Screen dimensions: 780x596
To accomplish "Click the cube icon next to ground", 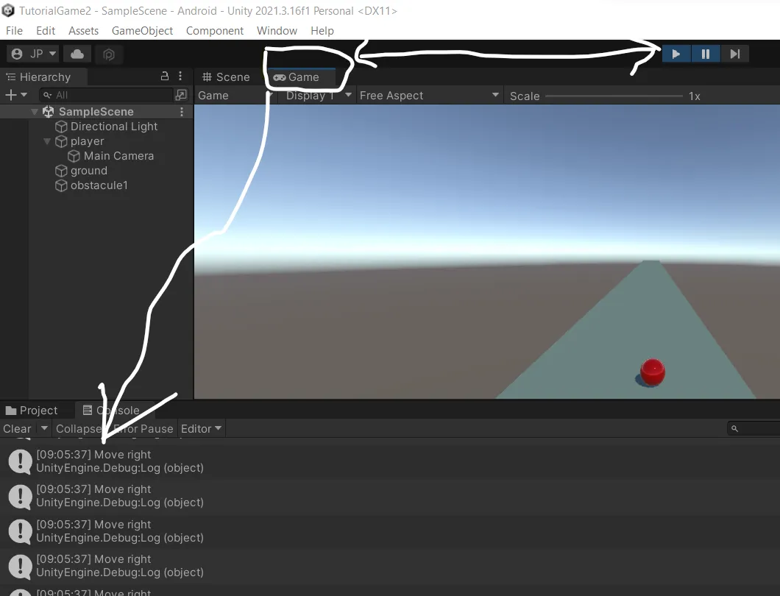I will (x=61, y=171).
